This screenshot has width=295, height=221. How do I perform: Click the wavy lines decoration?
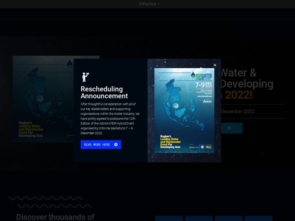pos(50,202)
